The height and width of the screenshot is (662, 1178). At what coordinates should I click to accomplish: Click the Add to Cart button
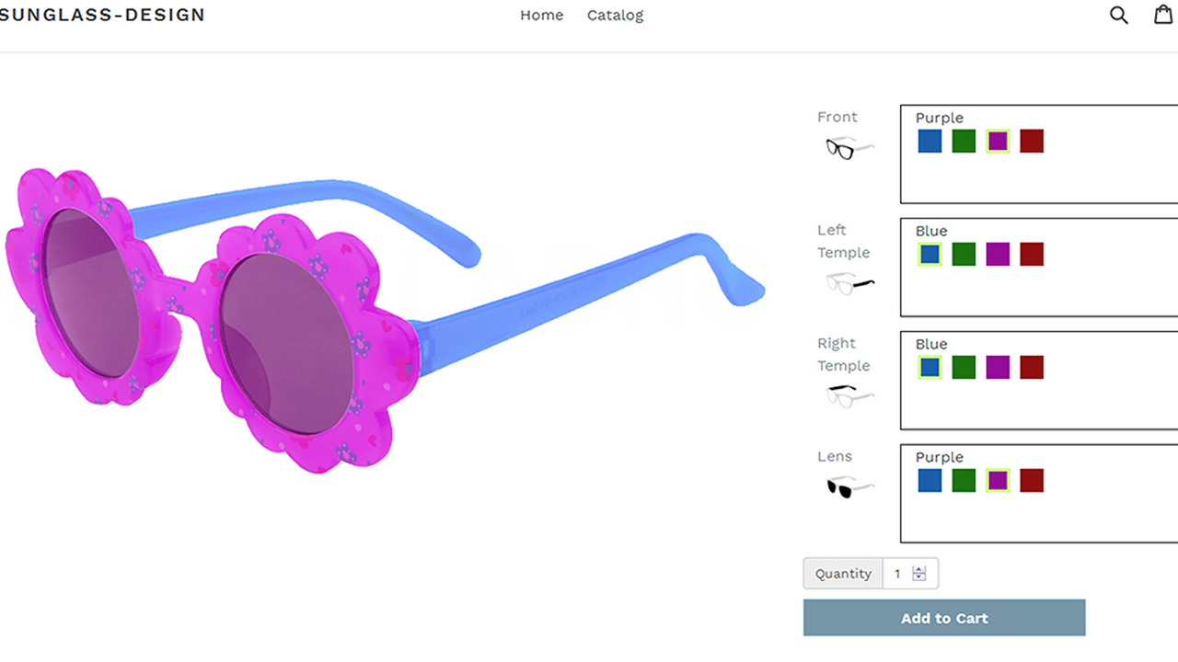pyautogui.click(x=944, y=618)
